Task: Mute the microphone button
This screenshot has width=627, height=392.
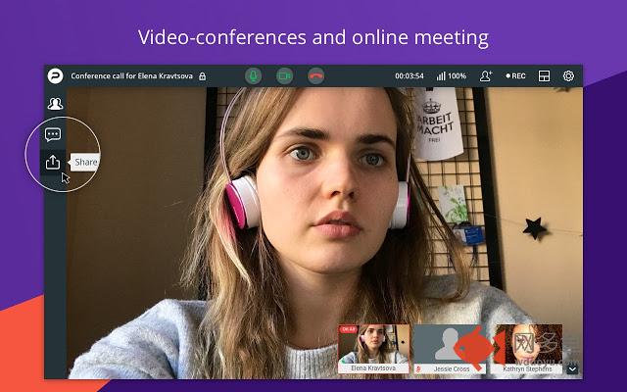Action: (x=253, y=75)
